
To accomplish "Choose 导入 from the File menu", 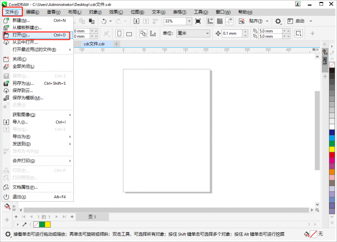I will (38, 122).
